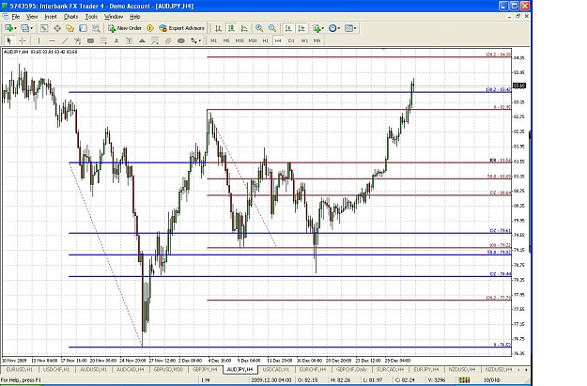Open the Profiles toolbar icon

pos(24,28)
